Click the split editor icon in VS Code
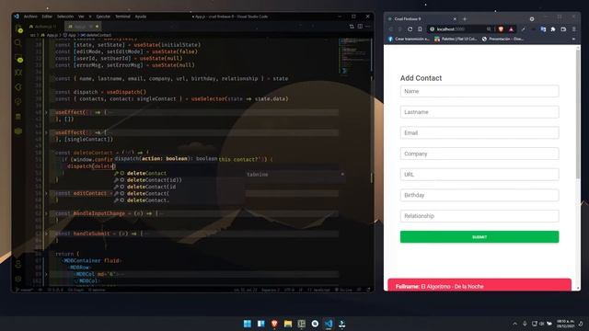 (x=360, y=27)
